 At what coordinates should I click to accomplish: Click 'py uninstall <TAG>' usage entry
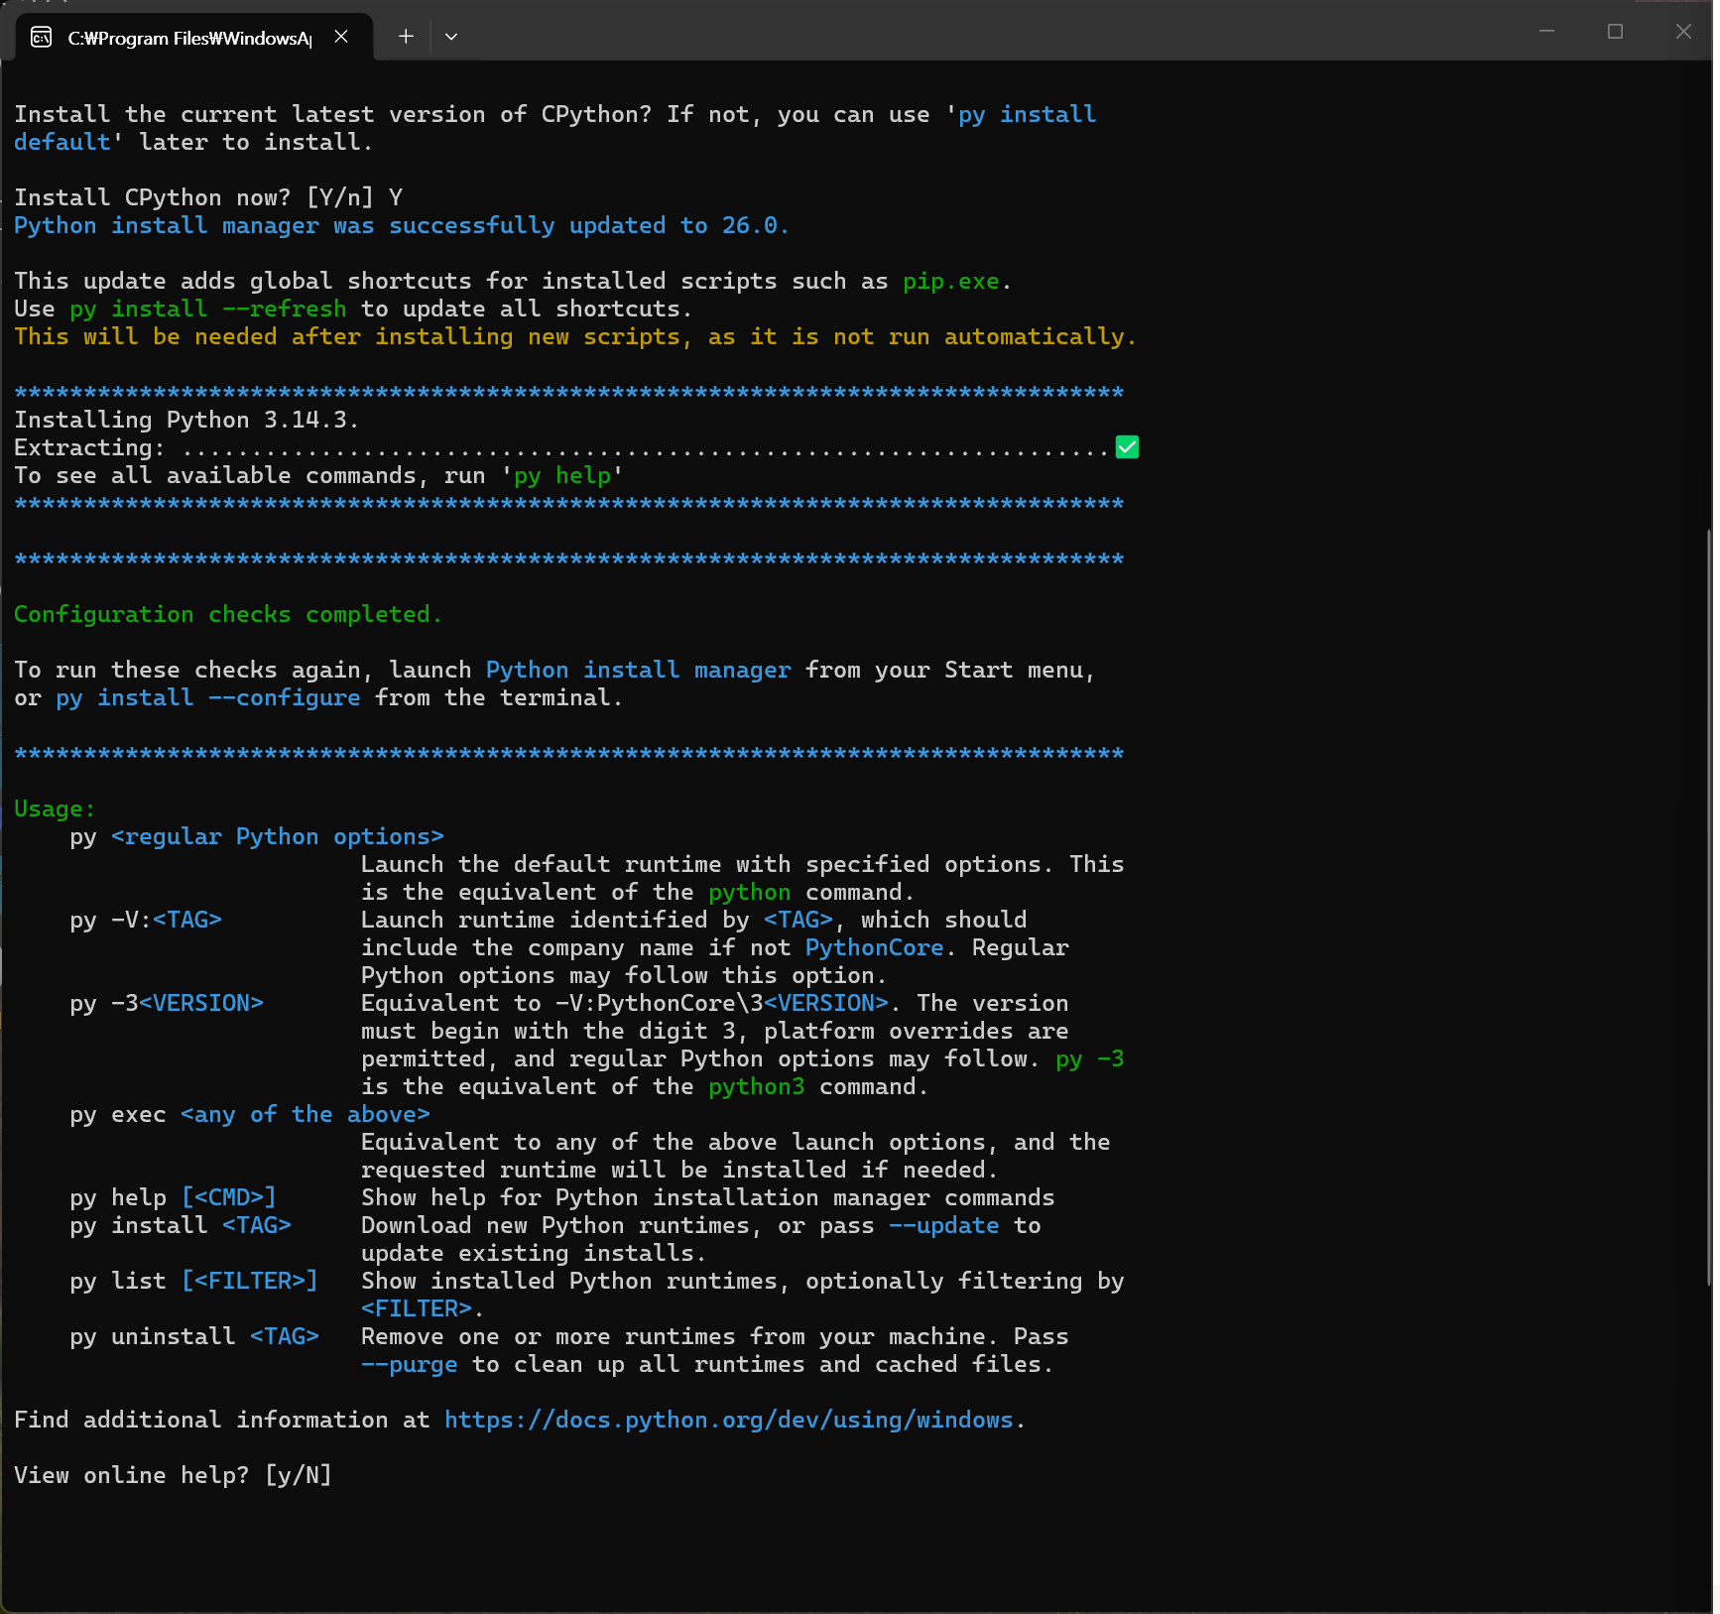pyautogui.click(x=194, y=1336)
